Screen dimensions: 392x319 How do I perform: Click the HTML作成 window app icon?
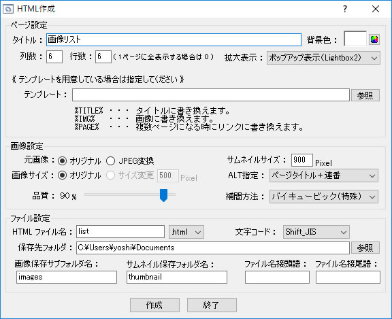click(7, 9)
